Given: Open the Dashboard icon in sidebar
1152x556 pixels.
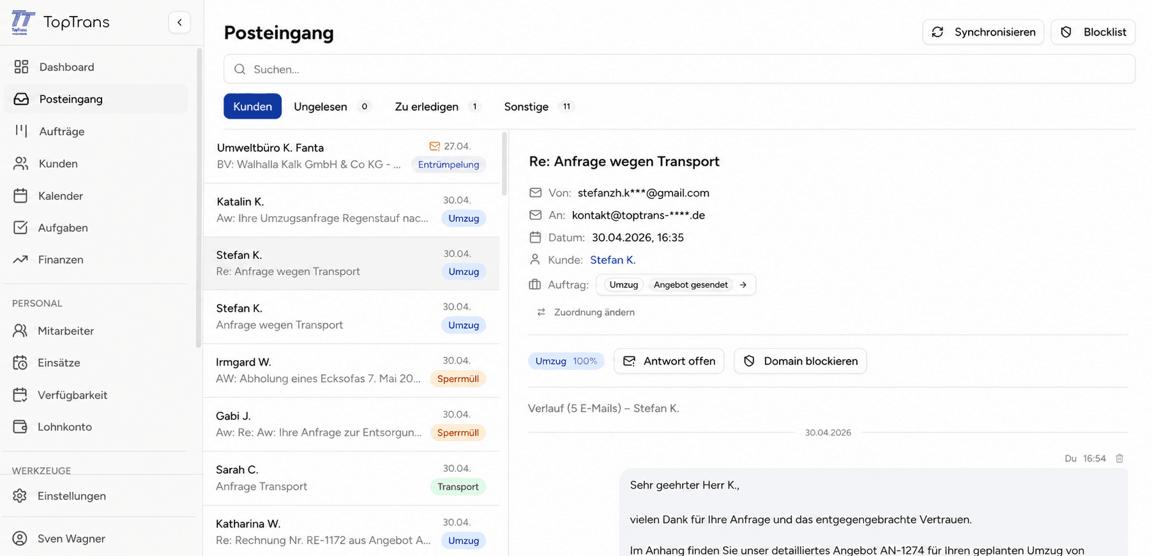Looking at the screenshot, I should point(21,67).
